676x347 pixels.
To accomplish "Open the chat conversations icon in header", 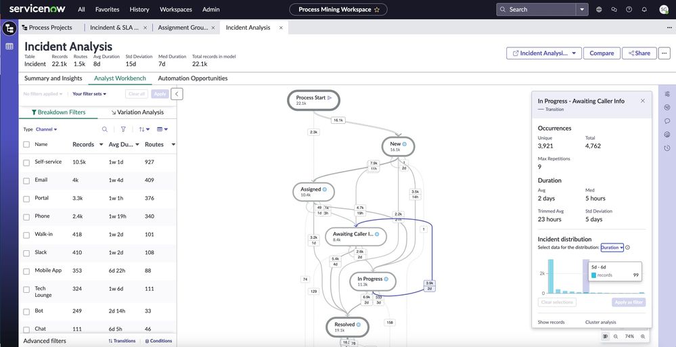I will pyautogui.click(x=614, y=9).
